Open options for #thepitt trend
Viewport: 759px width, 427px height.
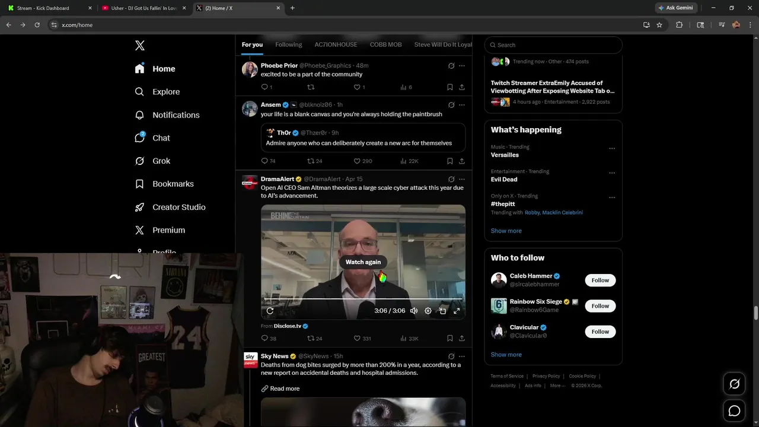click(612, 197)
